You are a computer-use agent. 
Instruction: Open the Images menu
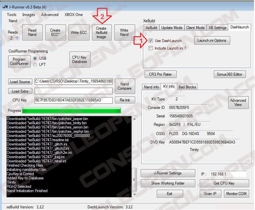coord(29,15)
